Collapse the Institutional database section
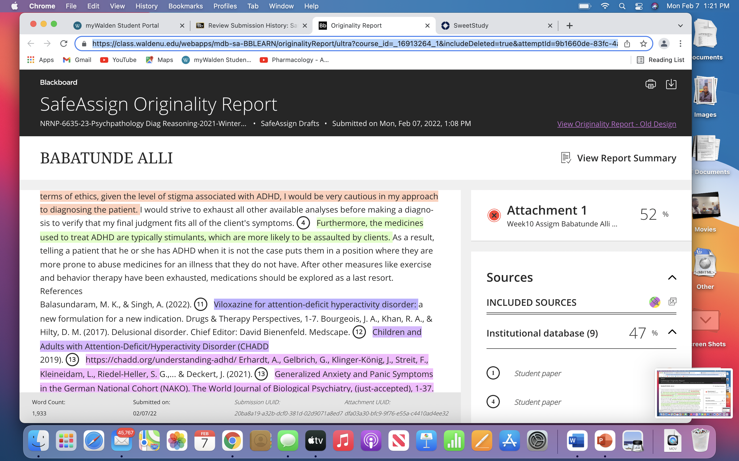739x461 pixels. (x=672, y=332)
